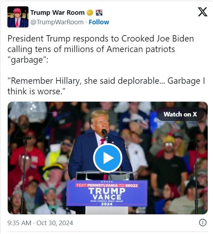Open the Trump War Room profile avatar
Image resolution: width=213 pixels, height=234 pixels.
click(18, 17)
